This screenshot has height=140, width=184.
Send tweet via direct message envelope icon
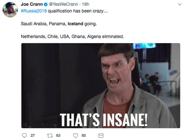coord(101,135)
